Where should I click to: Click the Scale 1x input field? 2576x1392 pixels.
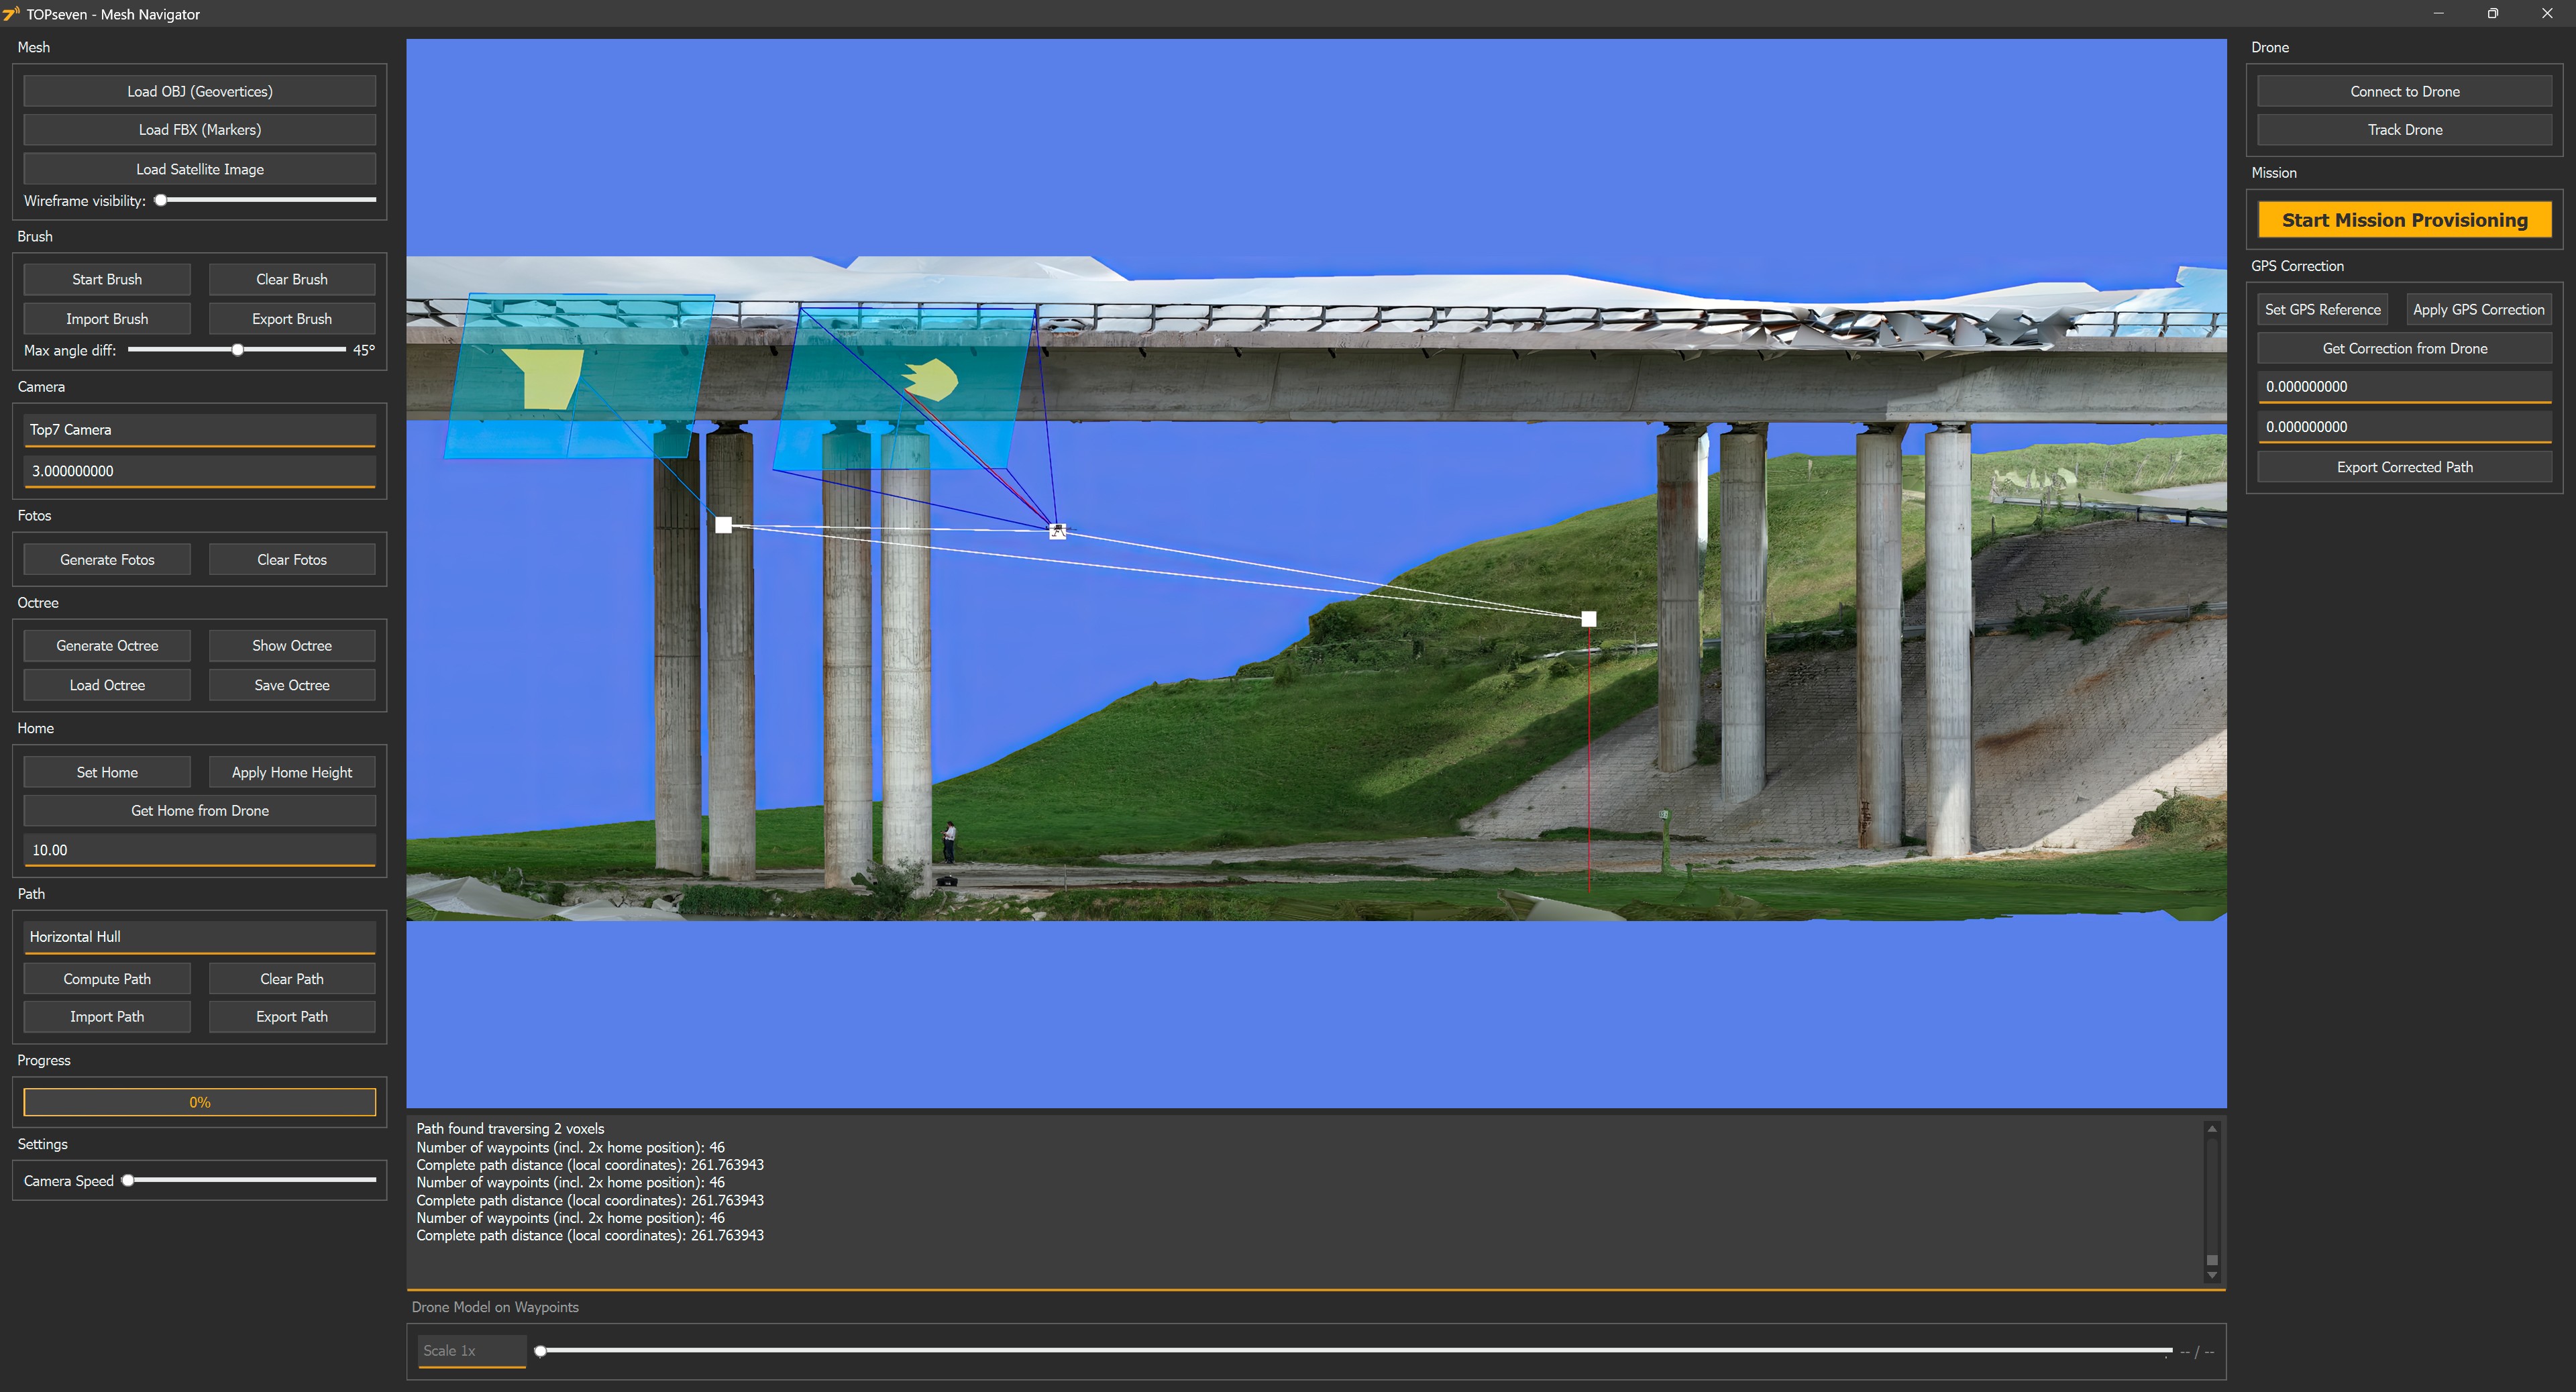click(x=470, y=1350)
